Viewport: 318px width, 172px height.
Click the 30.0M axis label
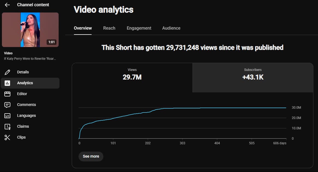point(296,108)
